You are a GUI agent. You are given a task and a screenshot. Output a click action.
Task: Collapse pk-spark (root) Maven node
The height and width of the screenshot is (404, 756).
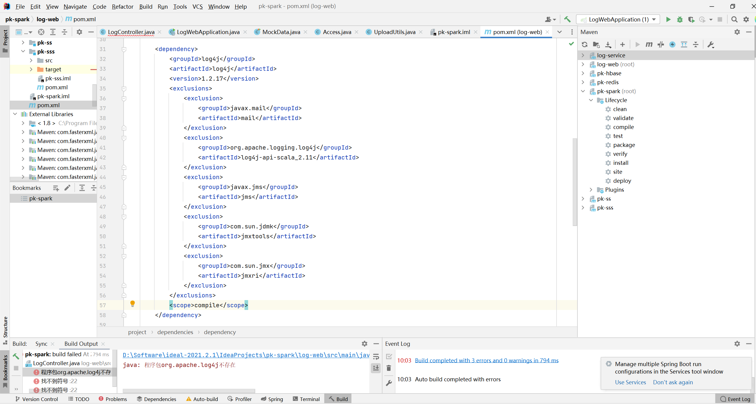[583, 91]
